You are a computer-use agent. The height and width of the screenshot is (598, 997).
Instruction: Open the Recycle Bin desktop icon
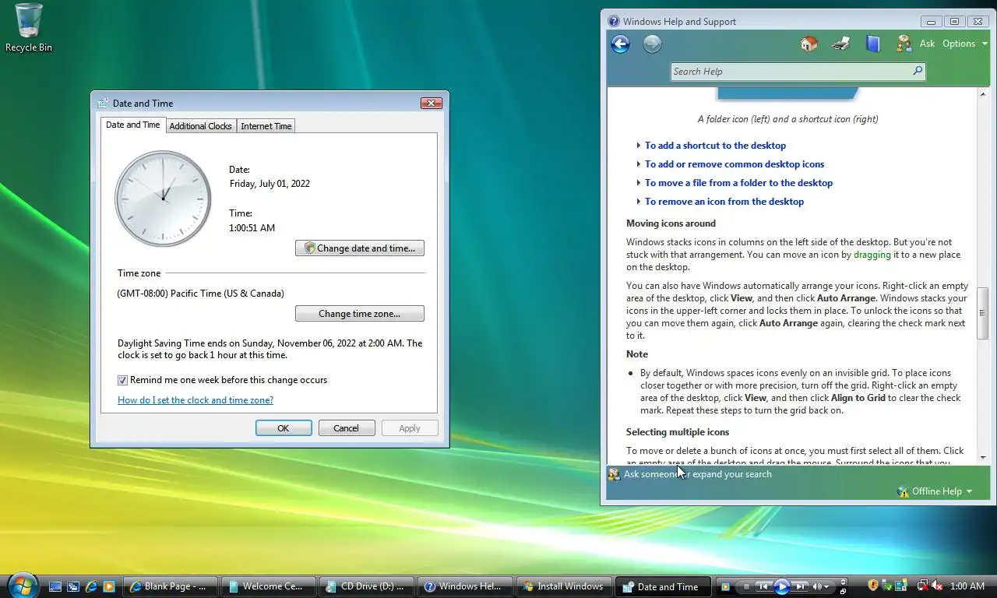[x=29, y=28]
